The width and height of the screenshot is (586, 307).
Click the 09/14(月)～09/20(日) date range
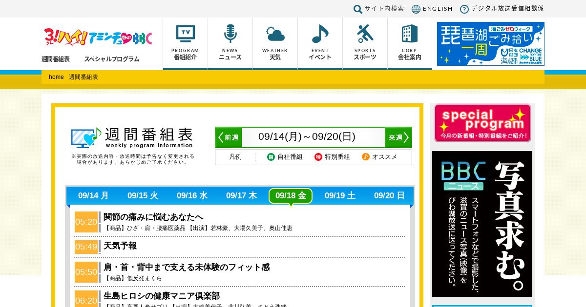(307, 137)
